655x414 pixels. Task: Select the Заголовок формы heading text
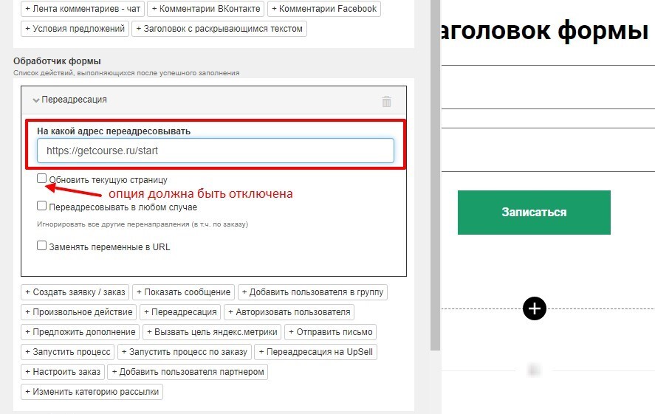(545, 30)
